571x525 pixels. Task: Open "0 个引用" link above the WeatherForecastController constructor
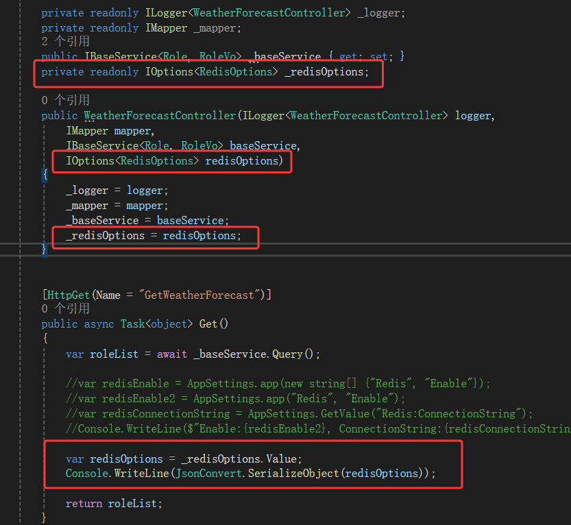pyautogui.click(x=66, y=100)
